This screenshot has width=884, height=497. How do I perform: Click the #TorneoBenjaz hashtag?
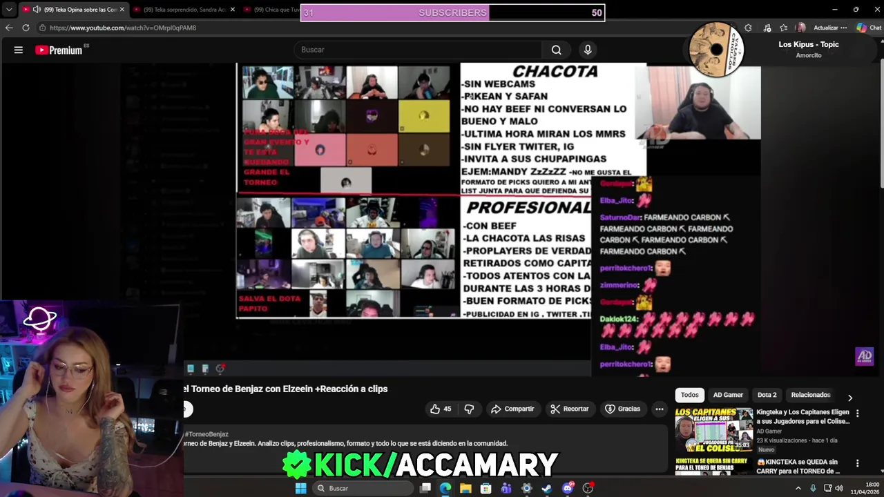click(206, 434)
